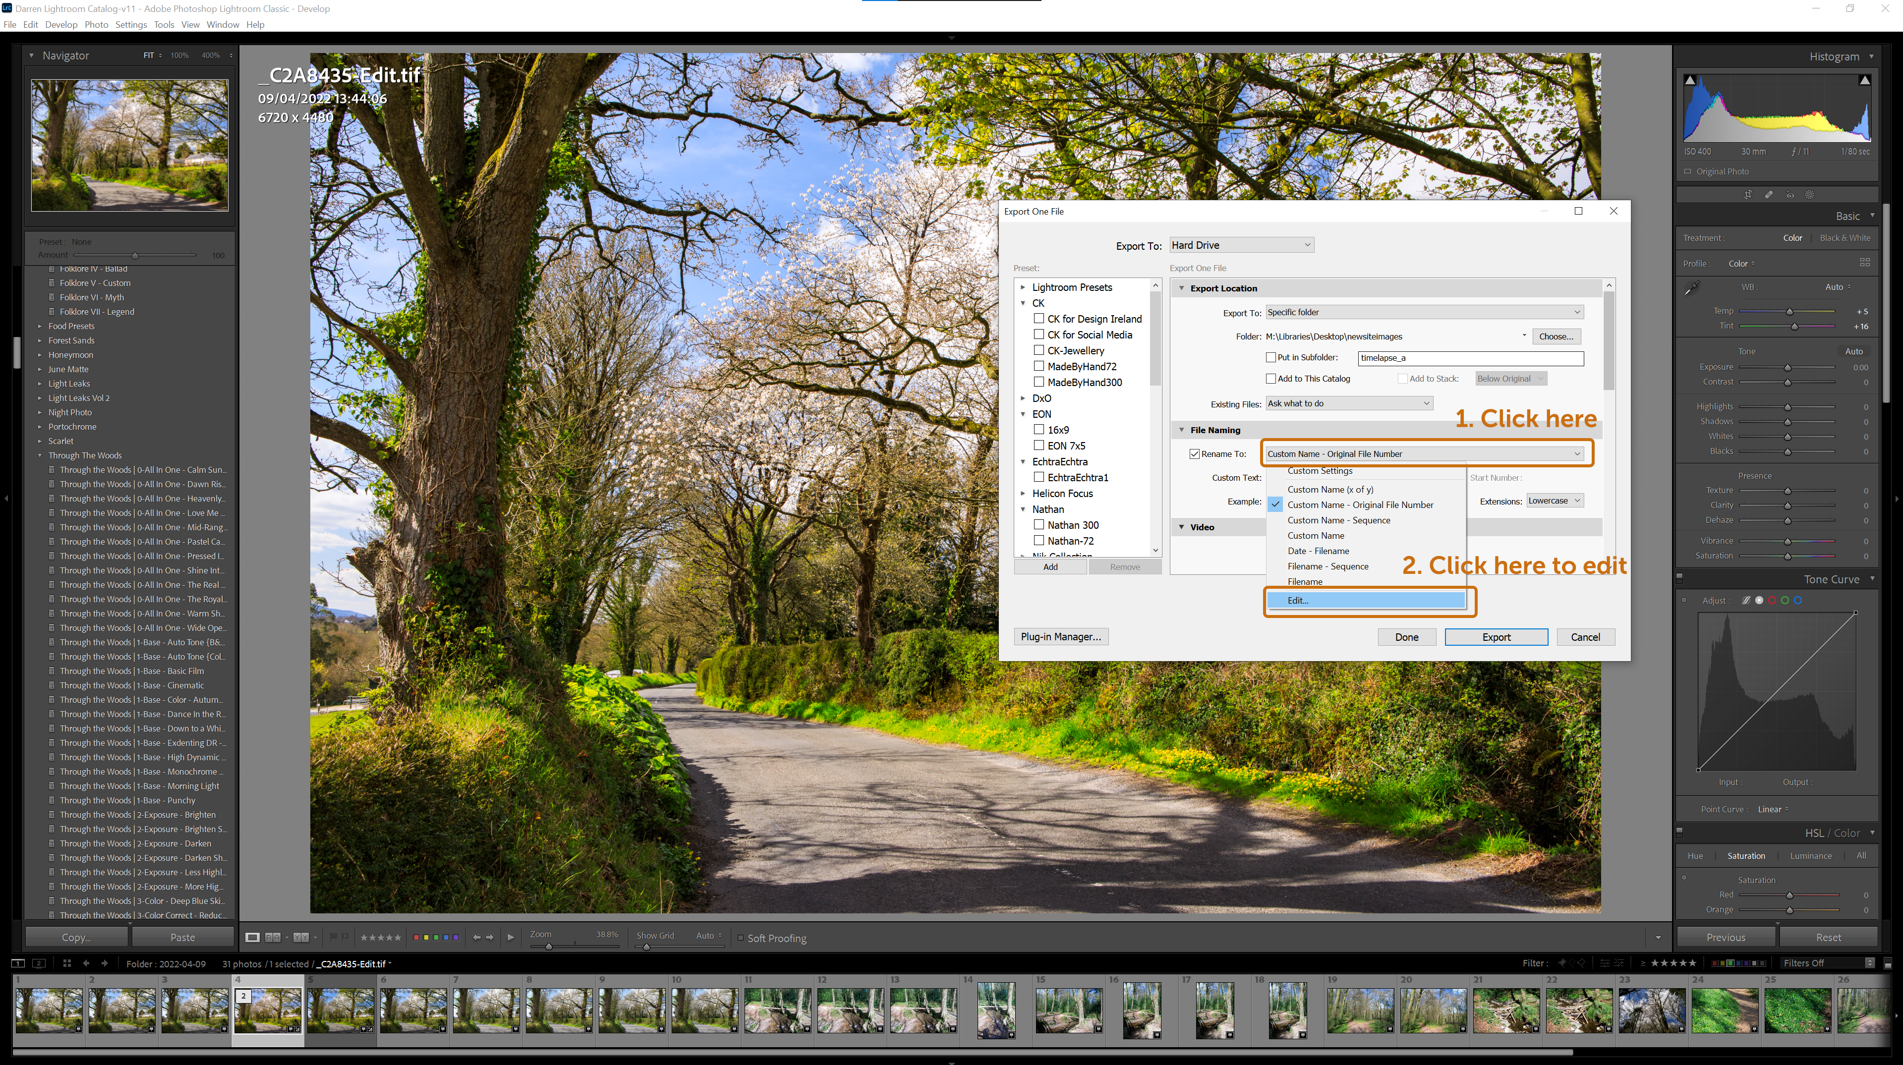1903x1065 pixels.
Task: Toggle Original Photo checkbox in Histogram
Action: coord(1687,171)
